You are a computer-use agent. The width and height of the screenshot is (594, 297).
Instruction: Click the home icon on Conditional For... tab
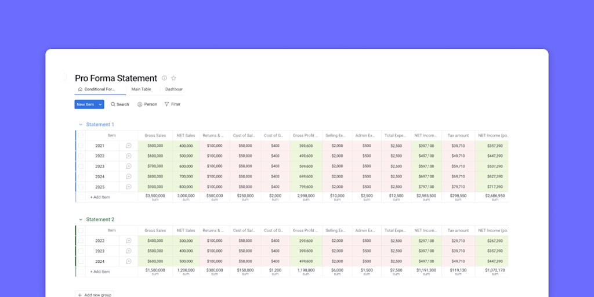point(80,89)
